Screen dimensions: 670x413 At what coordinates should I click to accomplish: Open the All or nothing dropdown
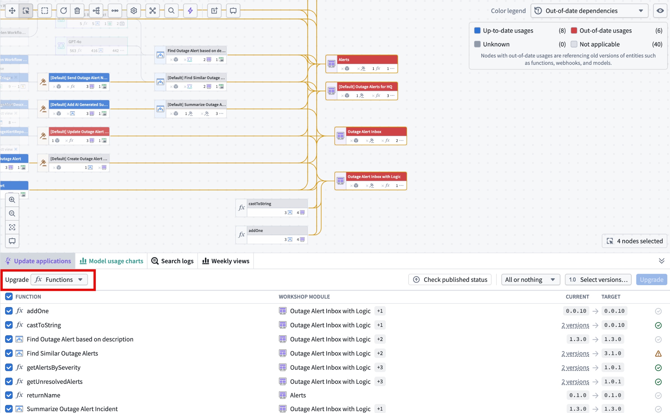(x=531, y=280)
